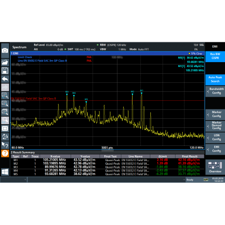Click the Res BW CISPR softkey

pos(215,56)
